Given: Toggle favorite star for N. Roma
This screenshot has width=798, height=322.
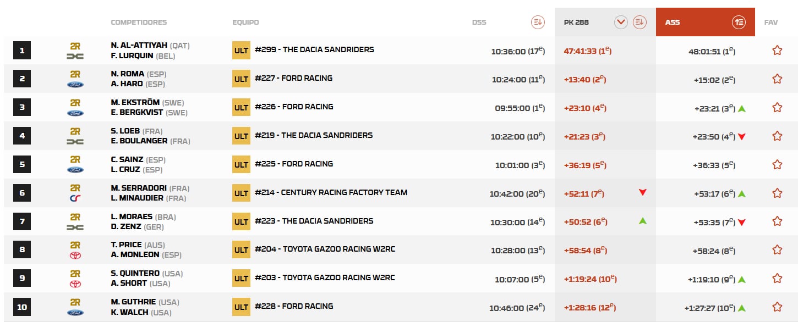Looking at the screenshot, I should coord(777,79).
